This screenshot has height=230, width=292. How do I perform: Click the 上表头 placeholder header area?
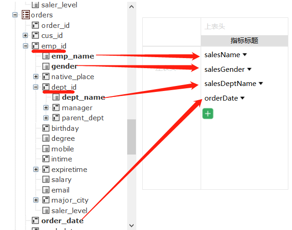pos(244,27)
